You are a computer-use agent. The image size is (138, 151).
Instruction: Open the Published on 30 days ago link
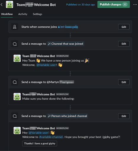pyautogui.click(x=81, y=5)
